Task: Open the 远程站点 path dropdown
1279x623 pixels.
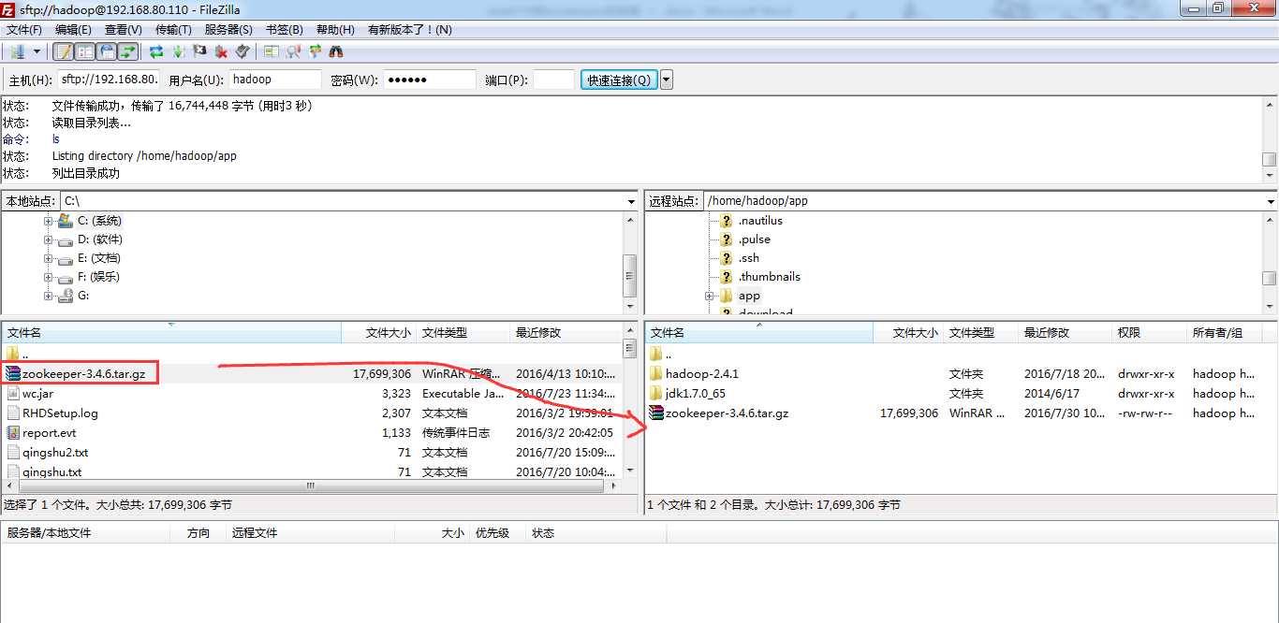Action: (x=1271, y=201)
